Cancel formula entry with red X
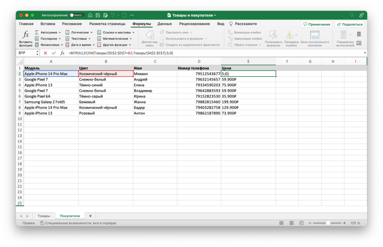 click(45, 53)
